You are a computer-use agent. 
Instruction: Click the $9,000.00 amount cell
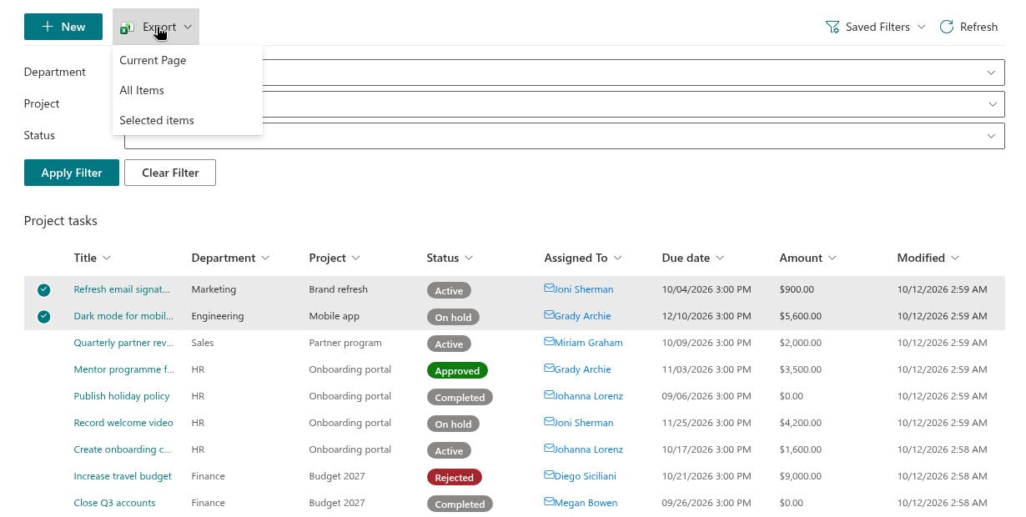[x=801, y=476]
